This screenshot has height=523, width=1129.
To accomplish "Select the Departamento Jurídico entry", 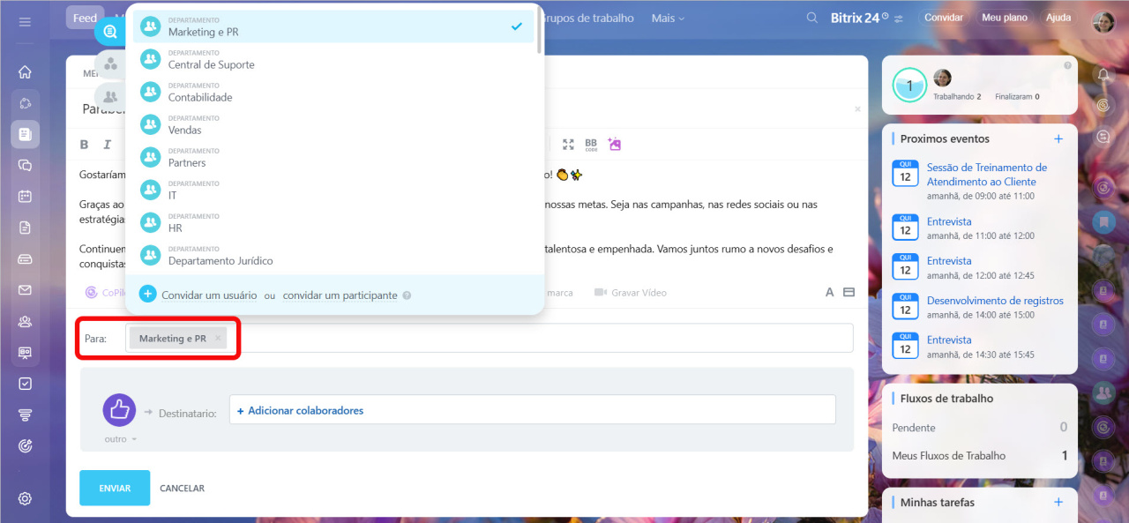I will point(333,255).
